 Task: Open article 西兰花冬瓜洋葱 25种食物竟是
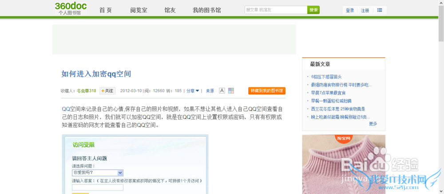338,109
